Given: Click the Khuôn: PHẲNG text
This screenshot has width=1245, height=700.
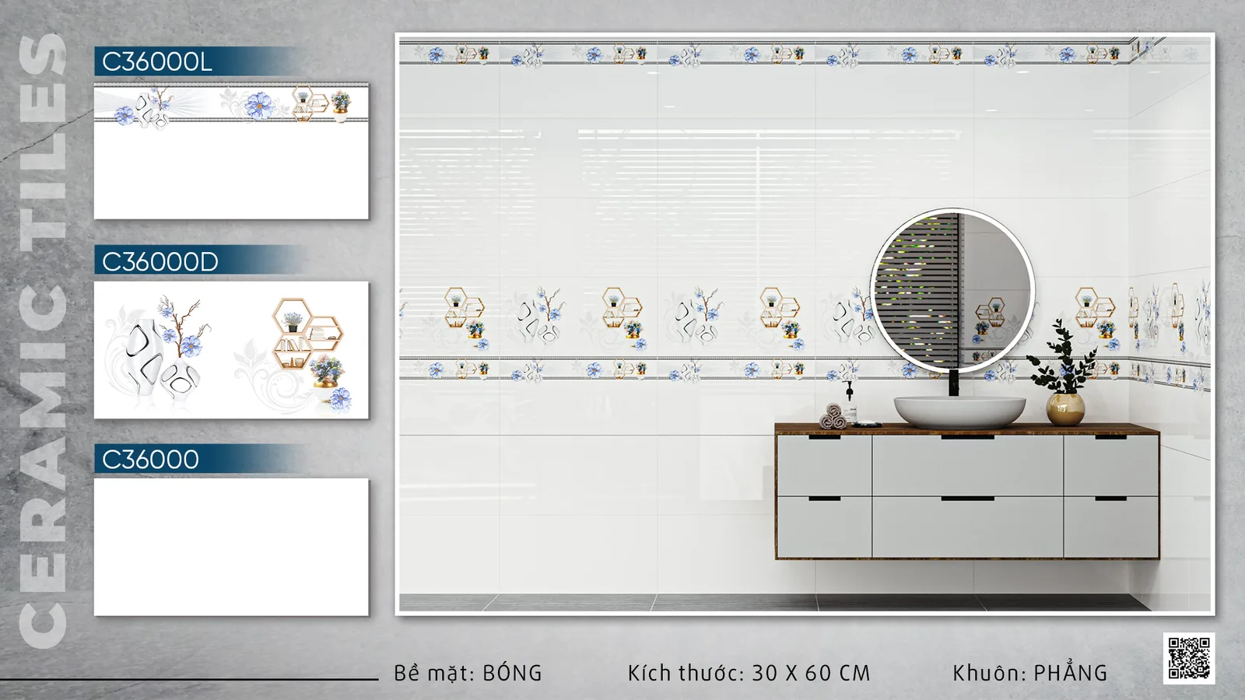Looking at the screenshot, I should click(1029, 672).
